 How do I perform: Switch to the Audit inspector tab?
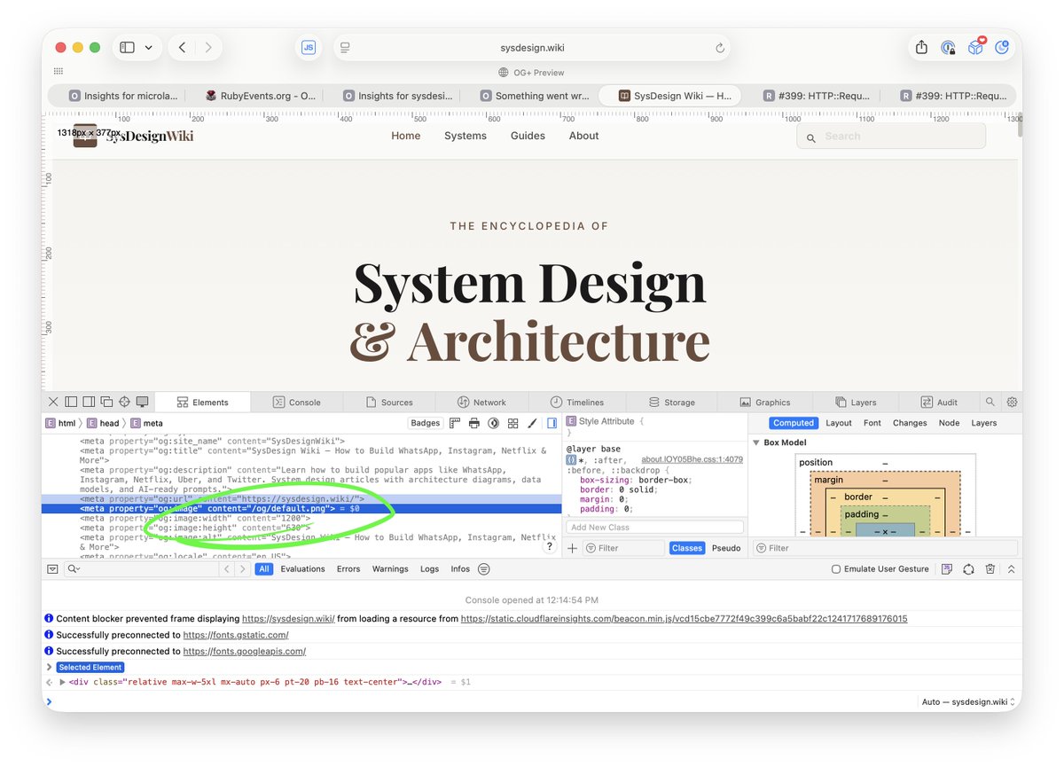tap(939, 402)
